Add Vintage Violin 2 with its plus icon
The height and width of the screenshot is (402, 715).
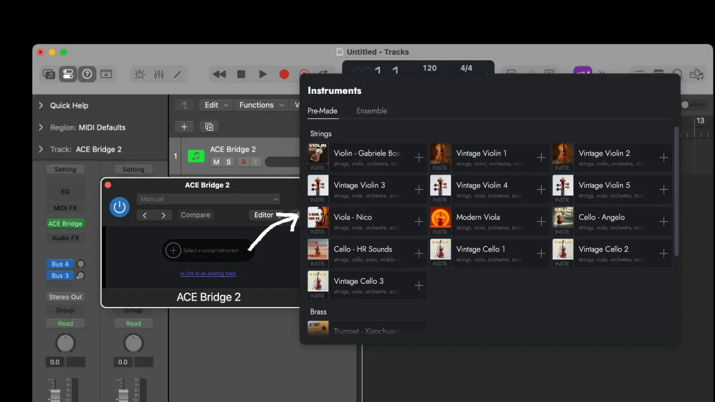pos(663,157)
